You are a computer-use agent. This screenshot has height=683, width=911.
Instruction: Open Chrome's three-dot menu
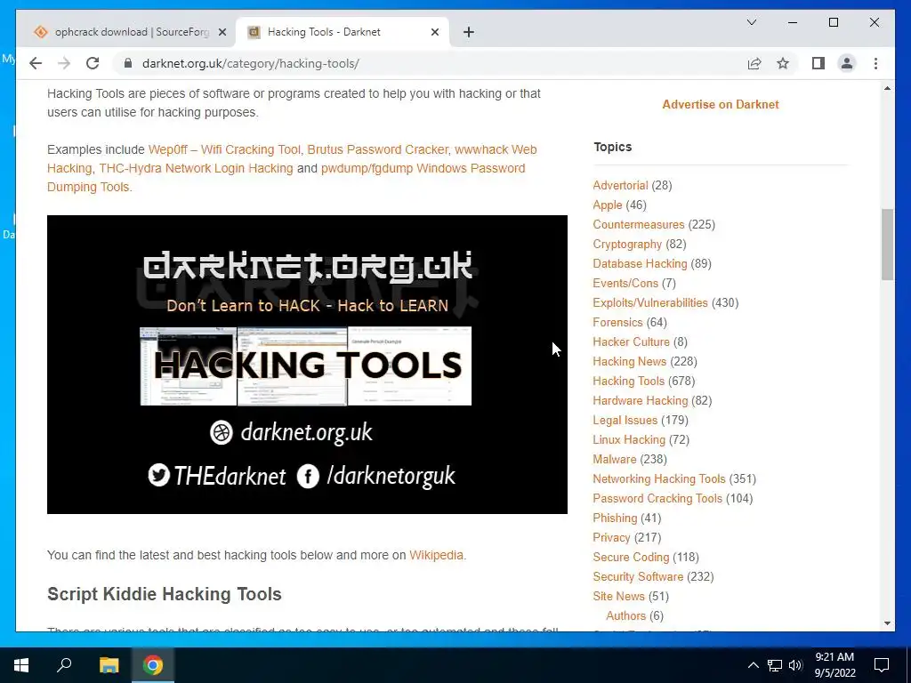875,63
